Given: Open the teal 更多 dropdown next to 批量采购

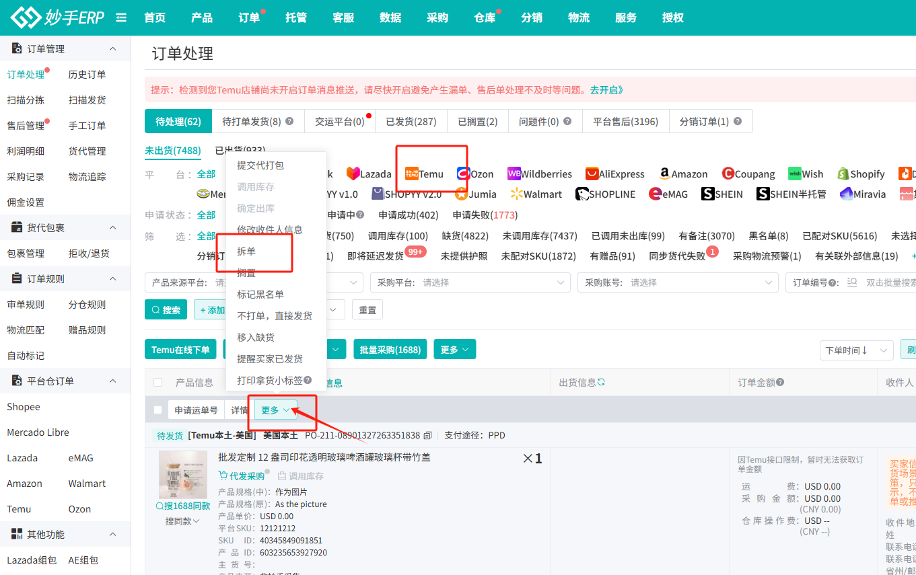Looking at the screenshot, I should pos(455,349).
